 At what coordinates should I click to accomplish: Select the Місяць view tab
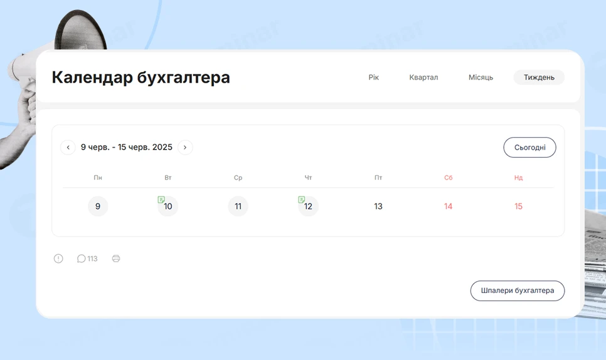[x=481, y=78]
